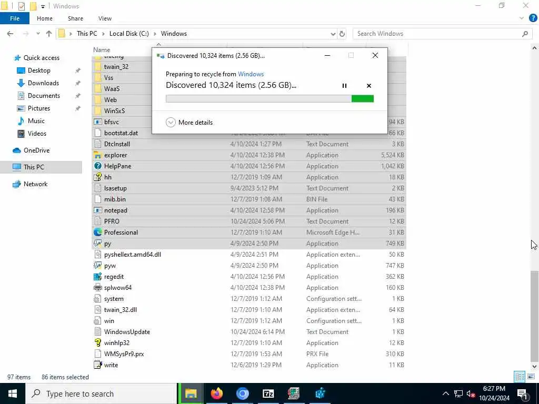Select the HelpPane application icon
This screenshot has width=539, height=404.
point(98,166)
